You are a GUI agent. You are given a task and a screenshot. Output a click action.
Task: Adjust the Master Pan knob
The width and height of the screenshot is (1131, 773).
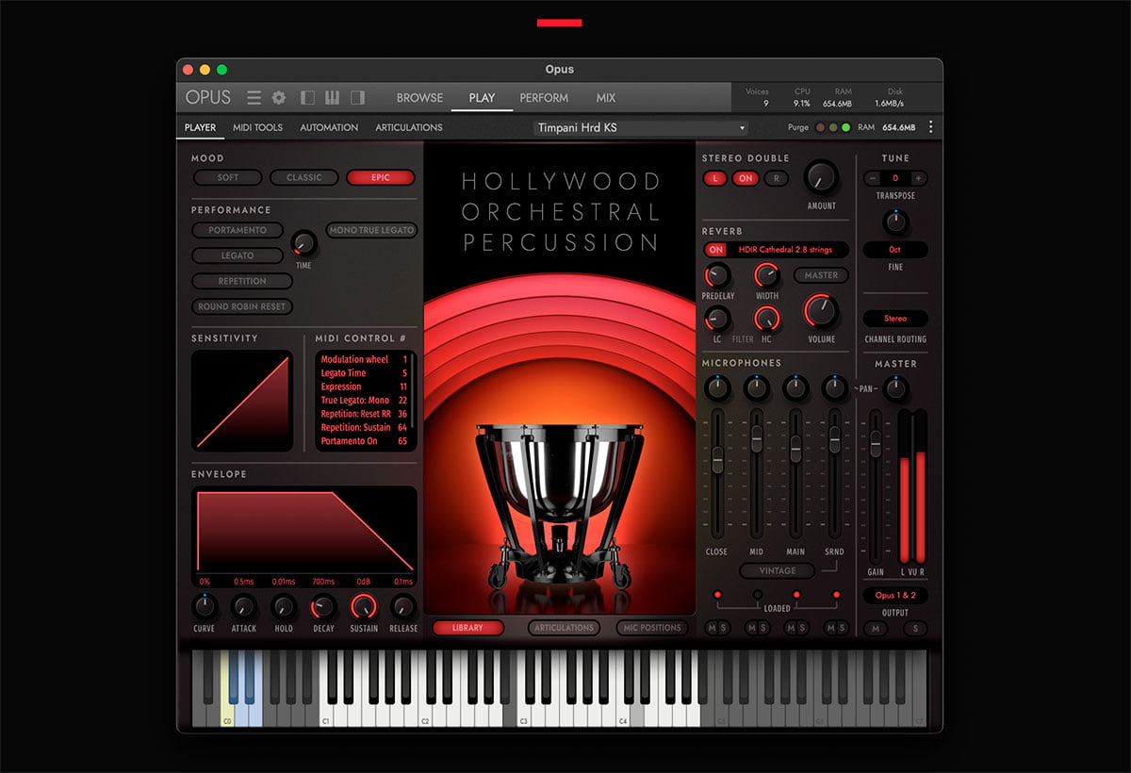click(895, 387)
